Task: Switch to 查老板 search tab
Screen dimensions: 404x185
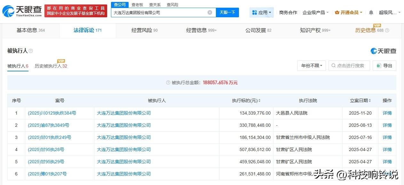Action: coord(138,5)
